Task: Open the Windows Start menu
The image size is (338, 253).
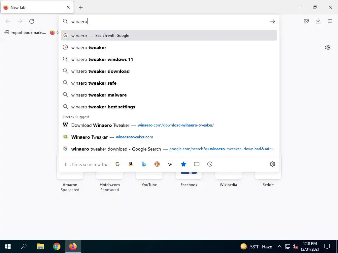Action: point(8,246)
